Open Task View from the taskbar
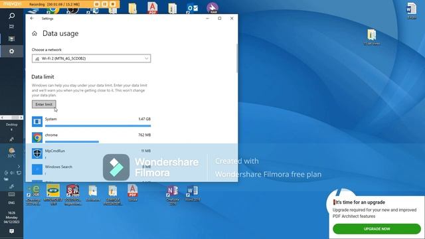The height and width of the screenshot is (239, 425). tap(12, 27)
